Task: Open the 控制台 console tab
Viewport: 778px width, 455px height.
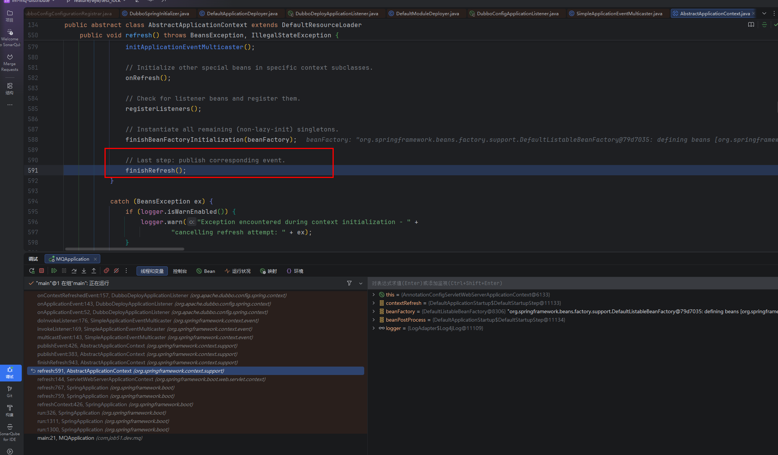Action: [x=180, y=271]
